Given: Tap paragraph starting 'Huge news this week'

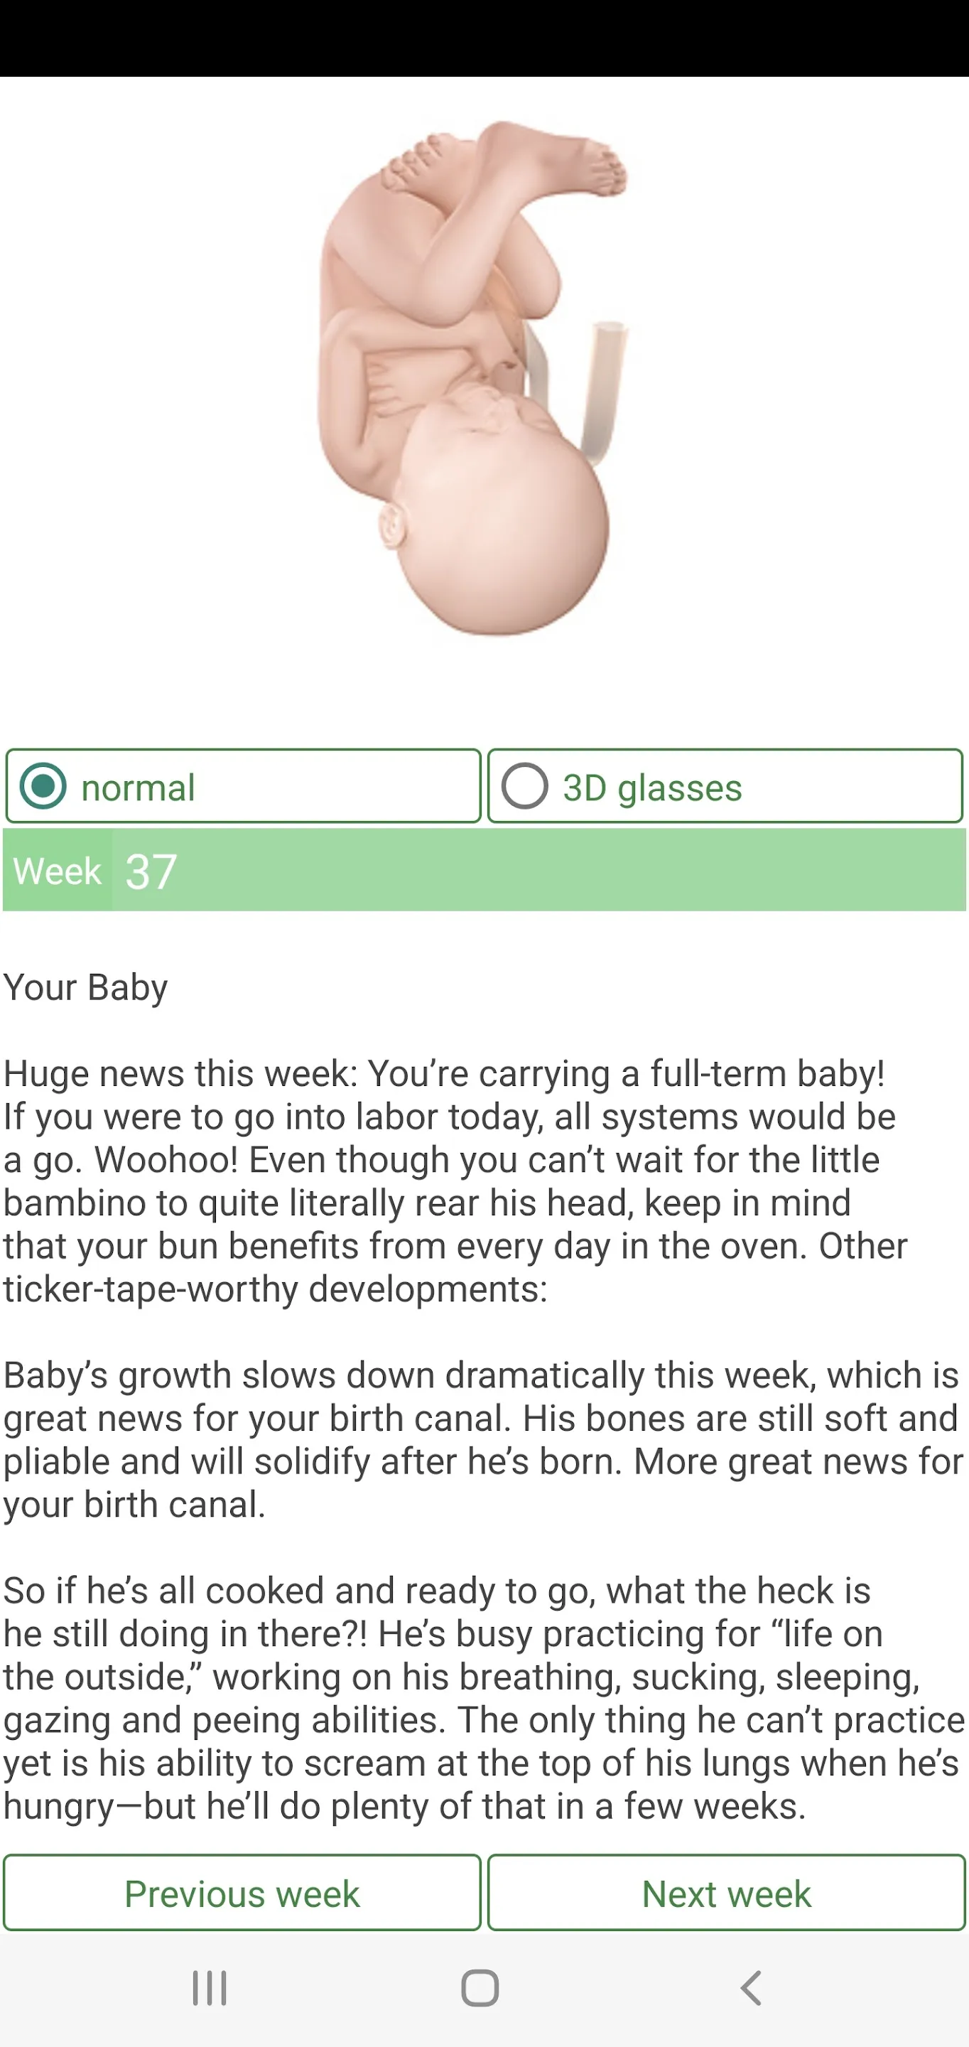Looking at the screenshot, I should tap(455, 1181).
